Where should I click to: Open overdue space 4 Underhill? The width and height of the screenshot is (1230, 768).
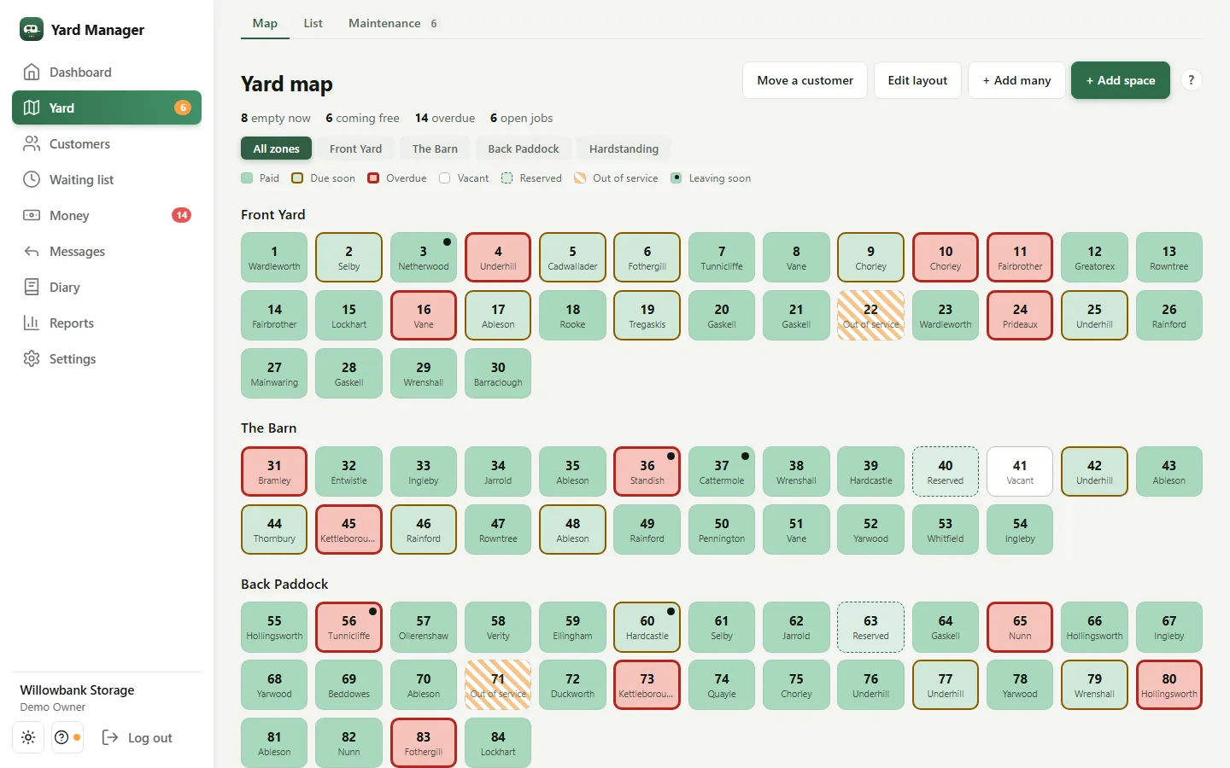click(498, 258)
